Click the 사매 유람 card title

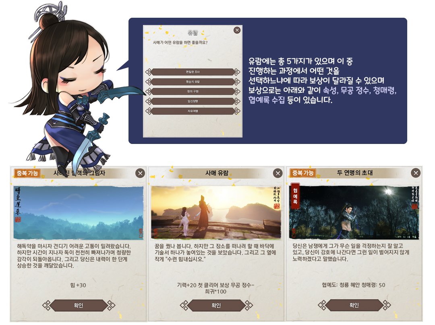coord(217,173)
